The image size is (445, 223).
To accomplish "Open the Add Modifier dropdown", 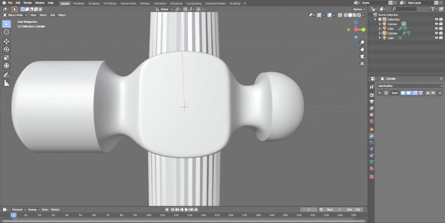I will [410, 86].
